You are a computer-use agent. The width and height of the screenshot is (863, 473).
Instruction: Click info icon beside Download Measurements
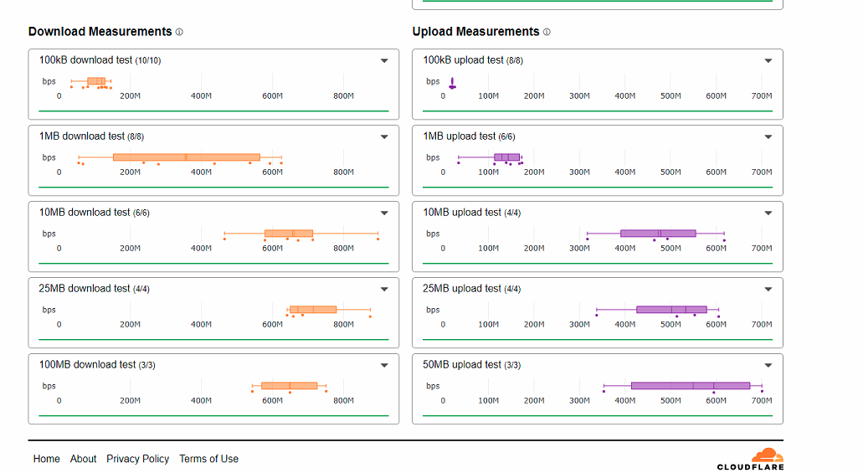(179, 32)
